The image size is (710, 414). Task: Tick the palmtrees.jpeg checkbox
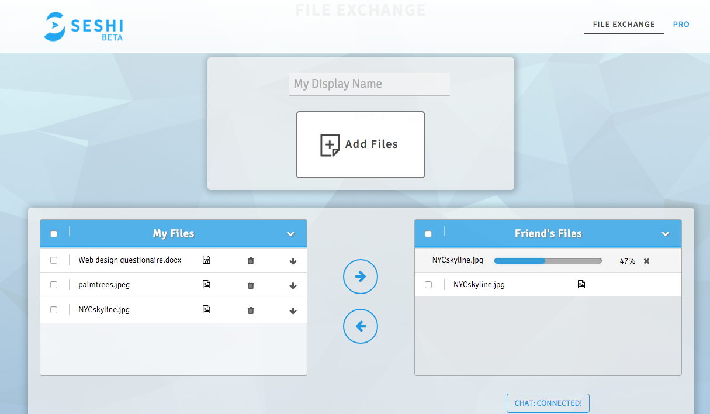click(54, 285)
